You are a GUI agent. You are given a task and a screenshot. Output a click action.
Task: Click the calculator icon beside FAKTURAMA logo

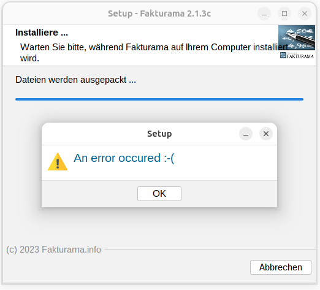[283, 55]
